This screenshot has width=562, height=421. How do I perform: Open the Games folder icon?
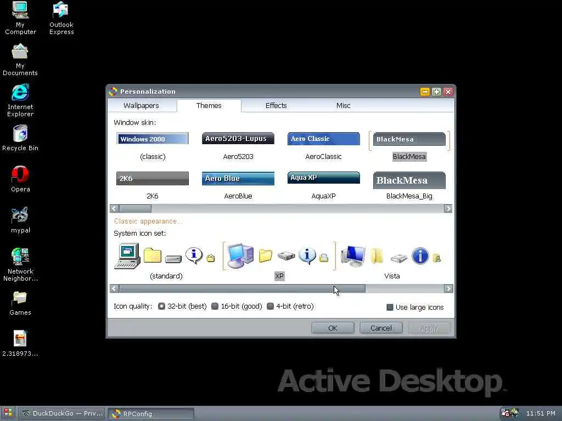pyautogui.click(x=20, y=304)
